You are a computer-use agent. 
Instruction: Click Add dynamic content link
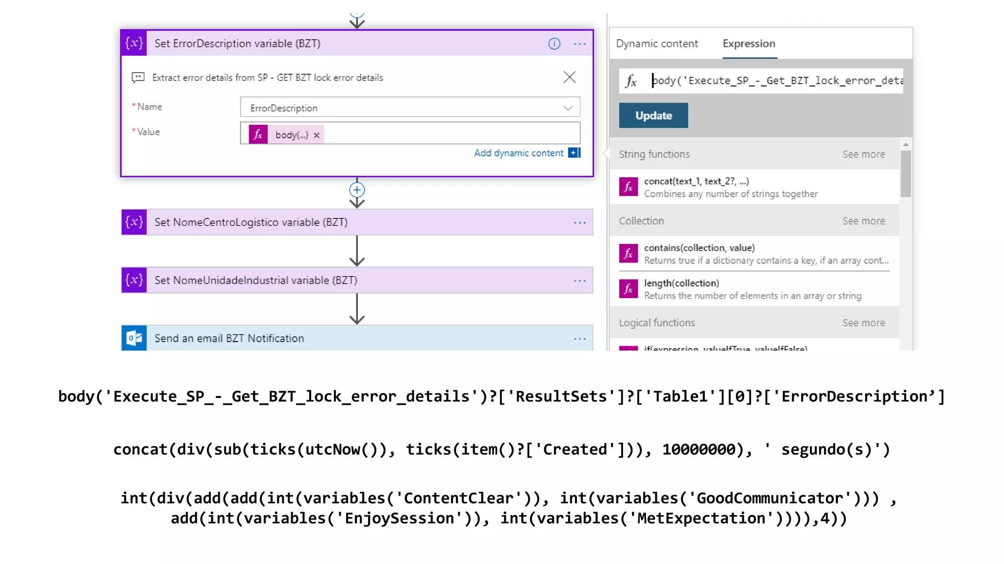519,153
